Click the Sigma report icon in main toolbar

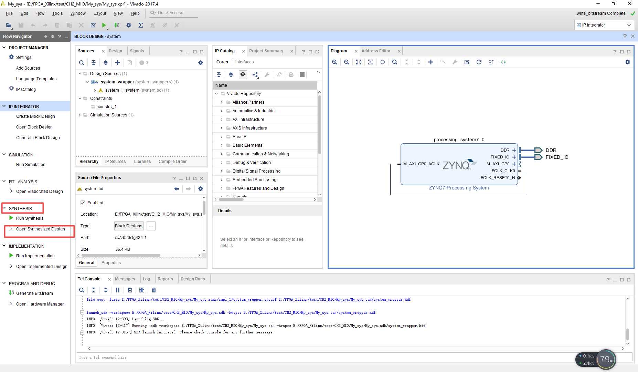click(141, 25)
